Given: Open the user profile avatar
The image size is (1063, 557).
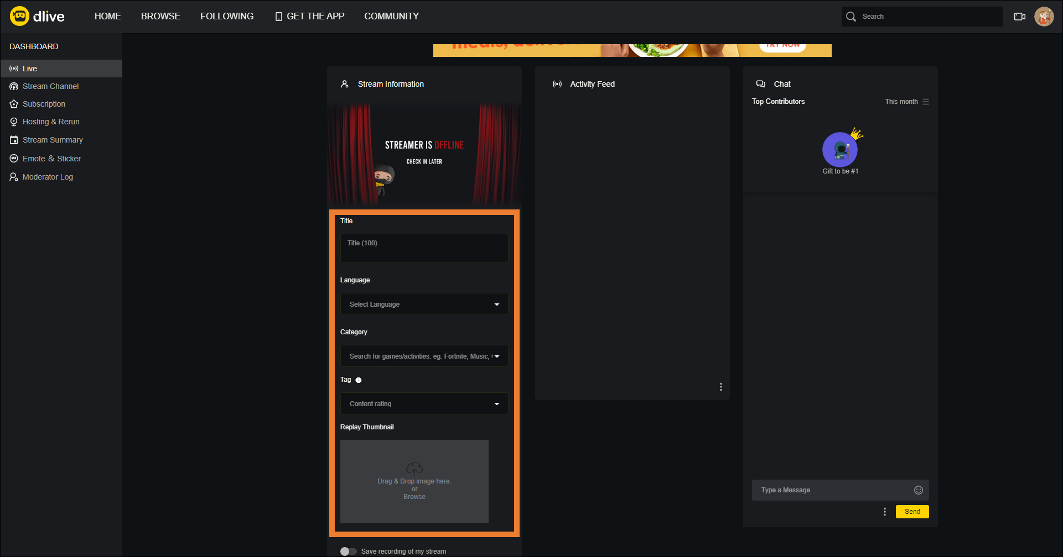Looking at the screenshot, I should pyautogui.click(x=1044, y=17).
